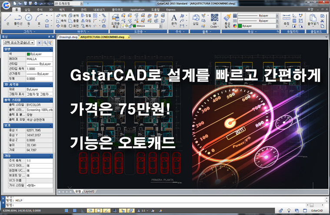Screen dimensions: 330x215
Task: Switch to the Drawing1.dwg document tab
Action: pyautogui.click(x=68, y=37)
